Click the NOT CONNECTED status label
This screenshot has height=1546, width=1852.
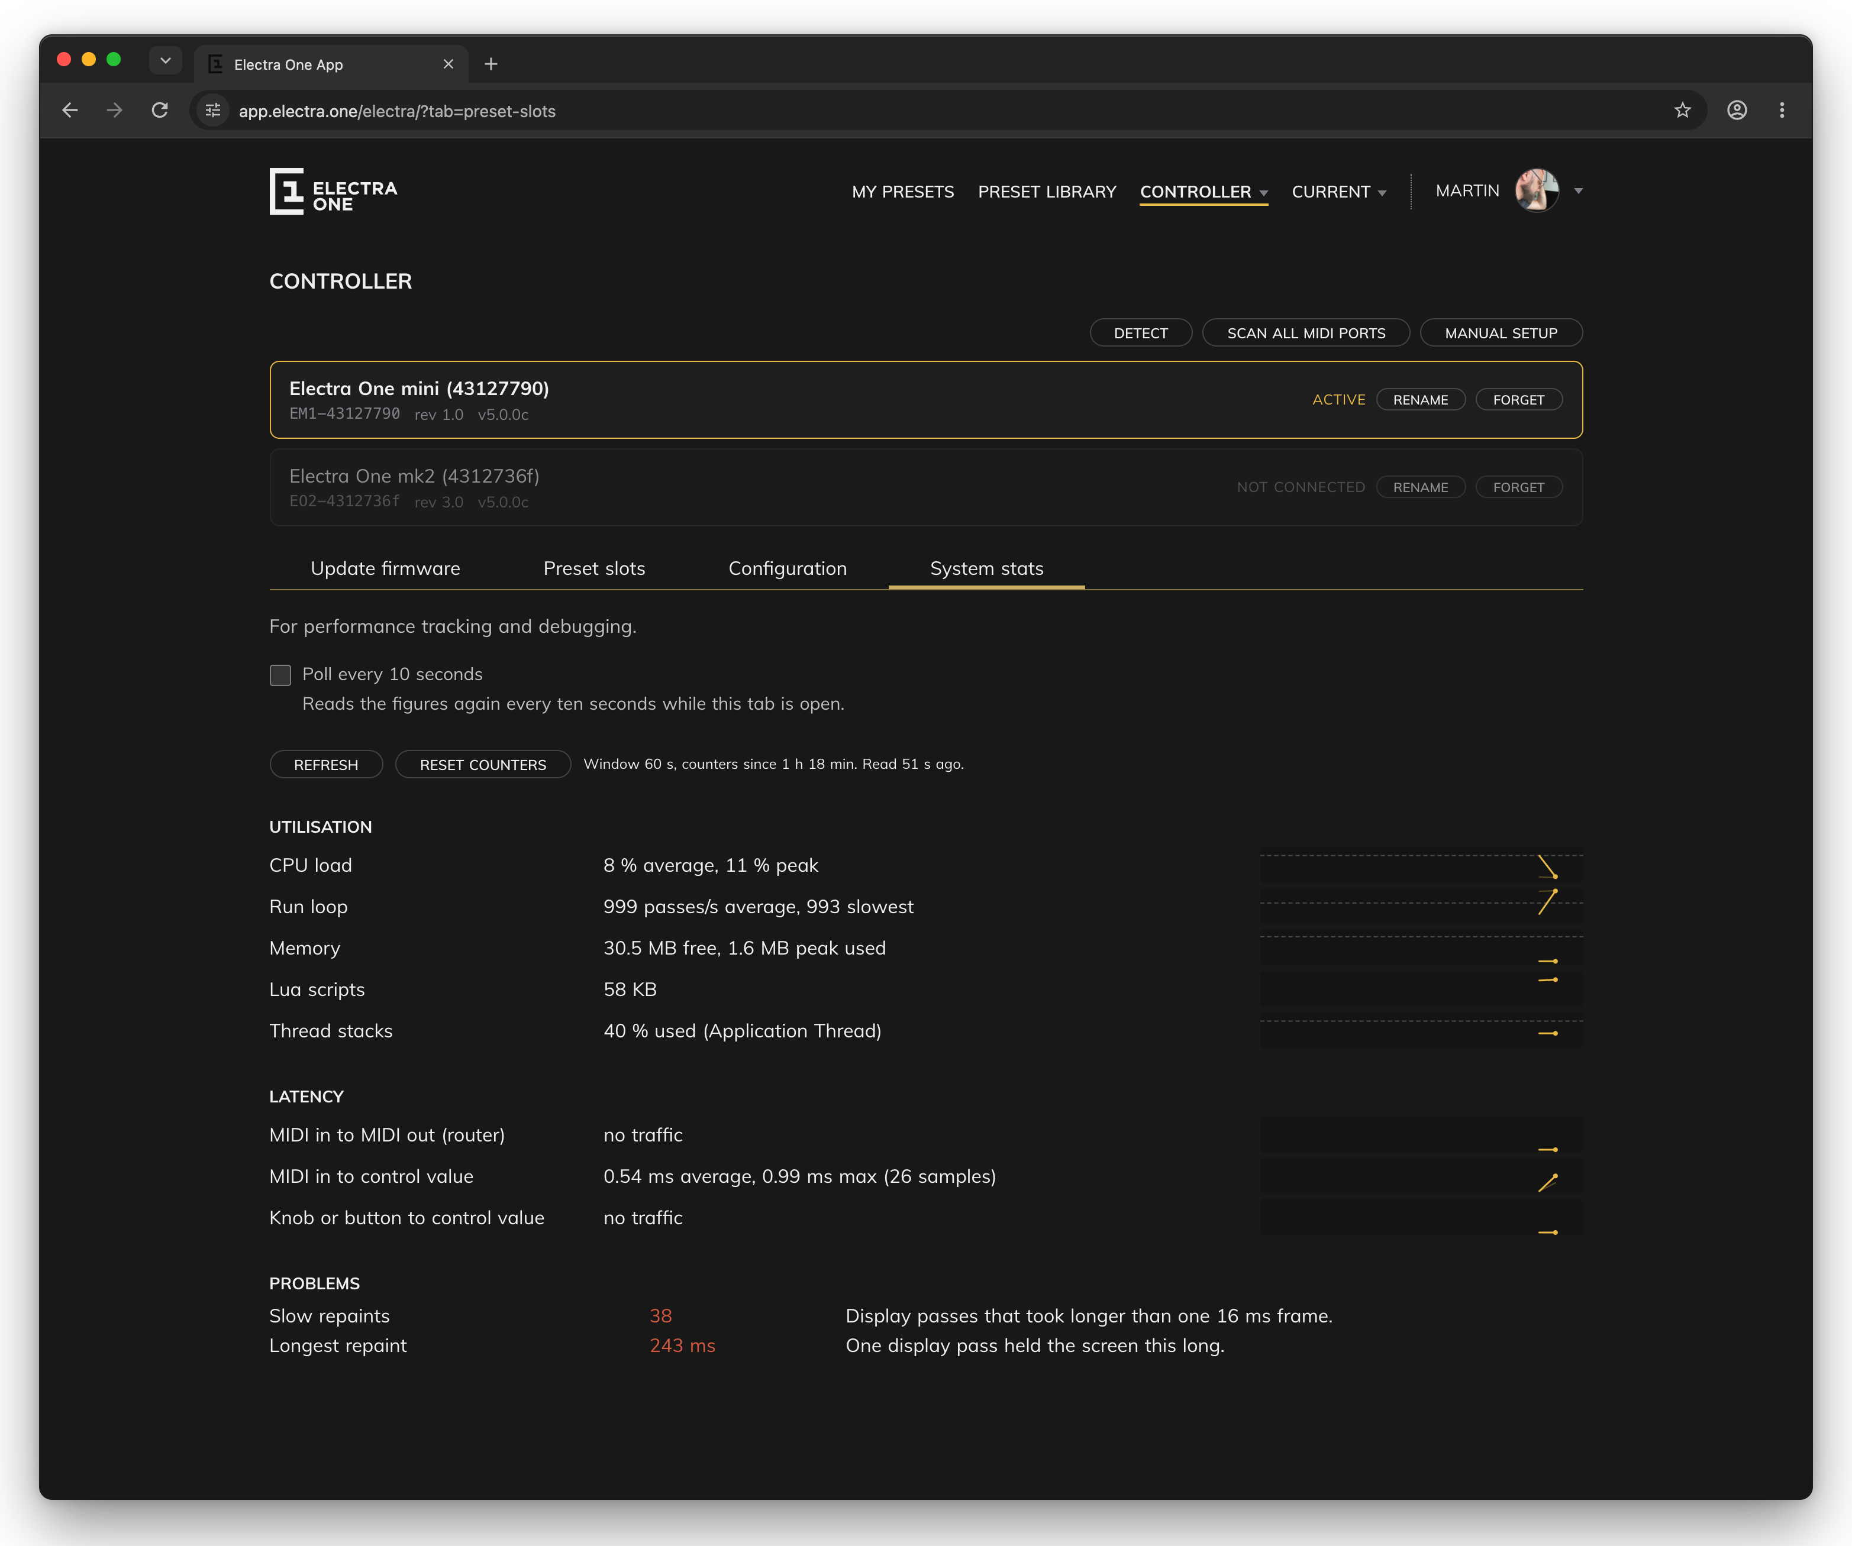(x=1301, y=487)
